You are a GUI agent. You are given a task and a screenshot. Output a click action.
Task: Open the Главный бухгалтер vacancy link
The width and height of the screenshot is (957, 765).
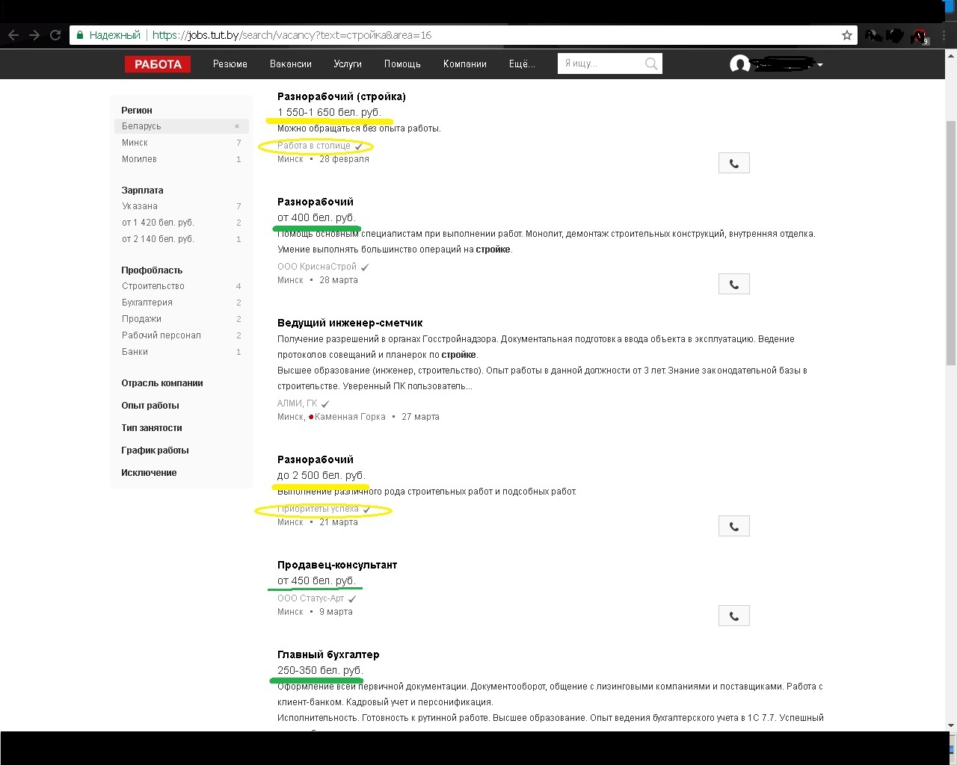coord(328,654)
